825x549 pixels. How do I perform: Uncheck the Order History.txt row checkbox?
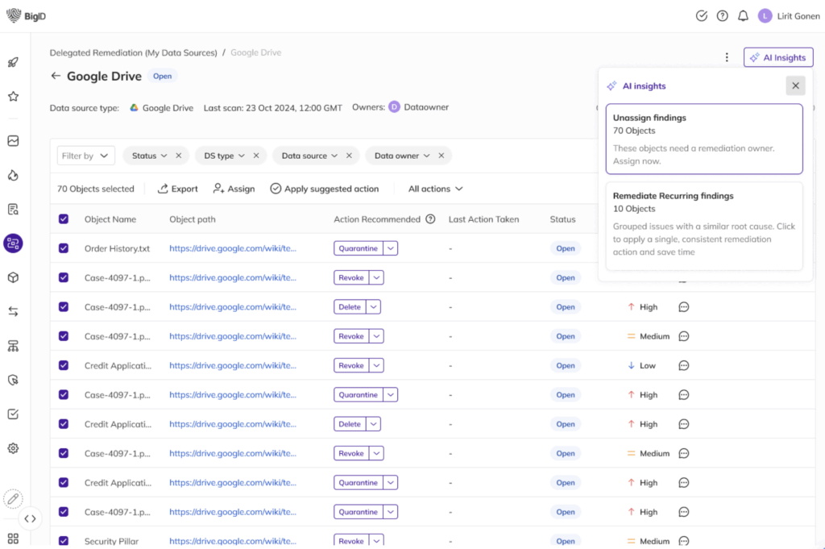[x=64, y=248]
